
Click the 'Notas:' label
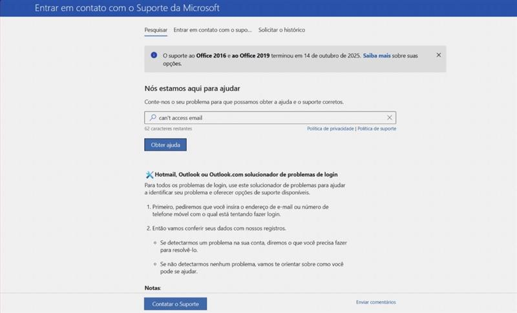pos(153,288)
